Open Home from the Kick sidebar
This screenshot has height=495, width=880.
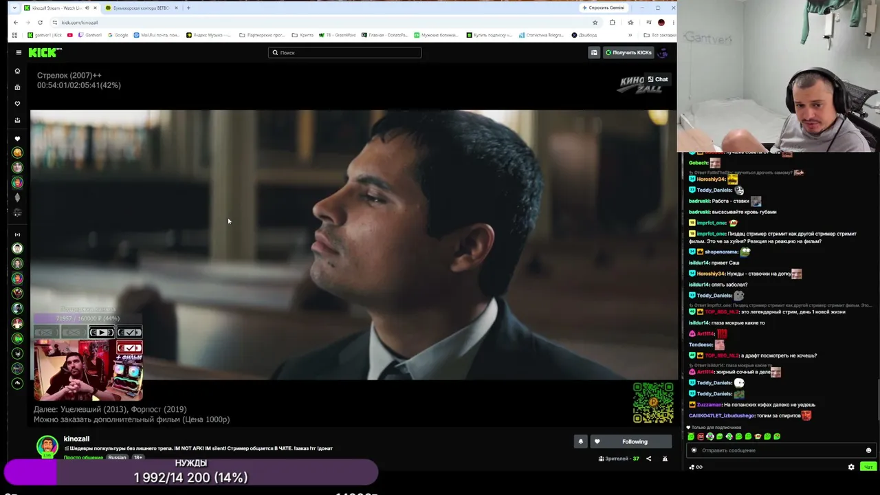(18, 71)
